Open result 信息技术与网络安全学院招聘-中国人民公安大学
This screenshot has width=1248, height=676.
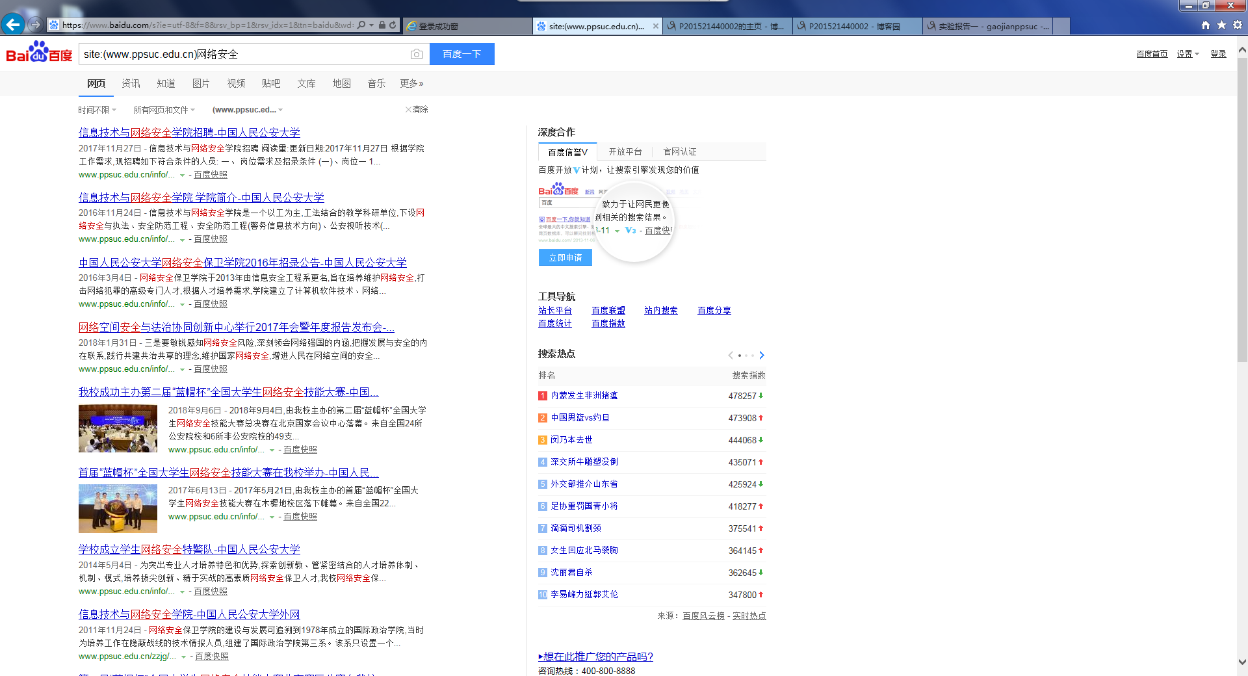(189, 133)
